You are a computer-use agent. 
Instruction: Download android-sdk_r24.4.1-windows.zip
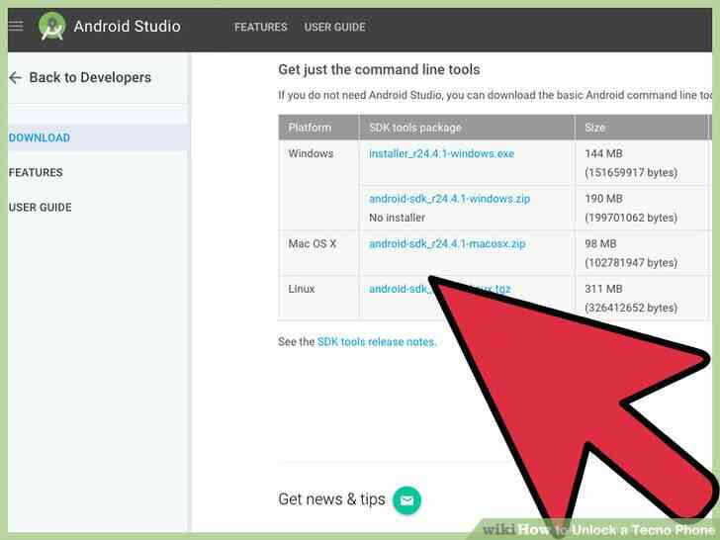point(449,199)
